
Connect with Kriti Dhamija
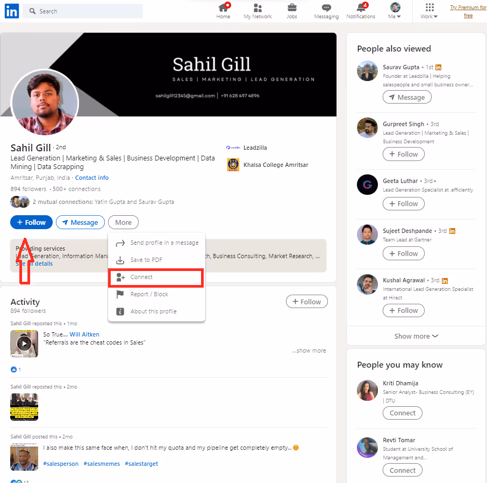403,413
